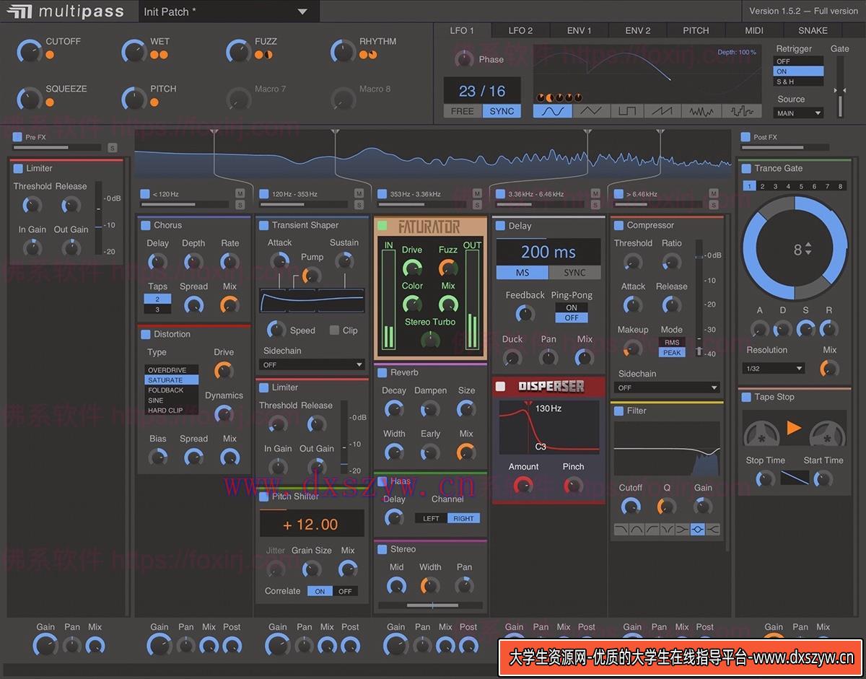Image resolution: width=866 pixels, height=679 pixels.
Task: Open the LFO Source MAIN dropdown
Action: click(799, 113)
